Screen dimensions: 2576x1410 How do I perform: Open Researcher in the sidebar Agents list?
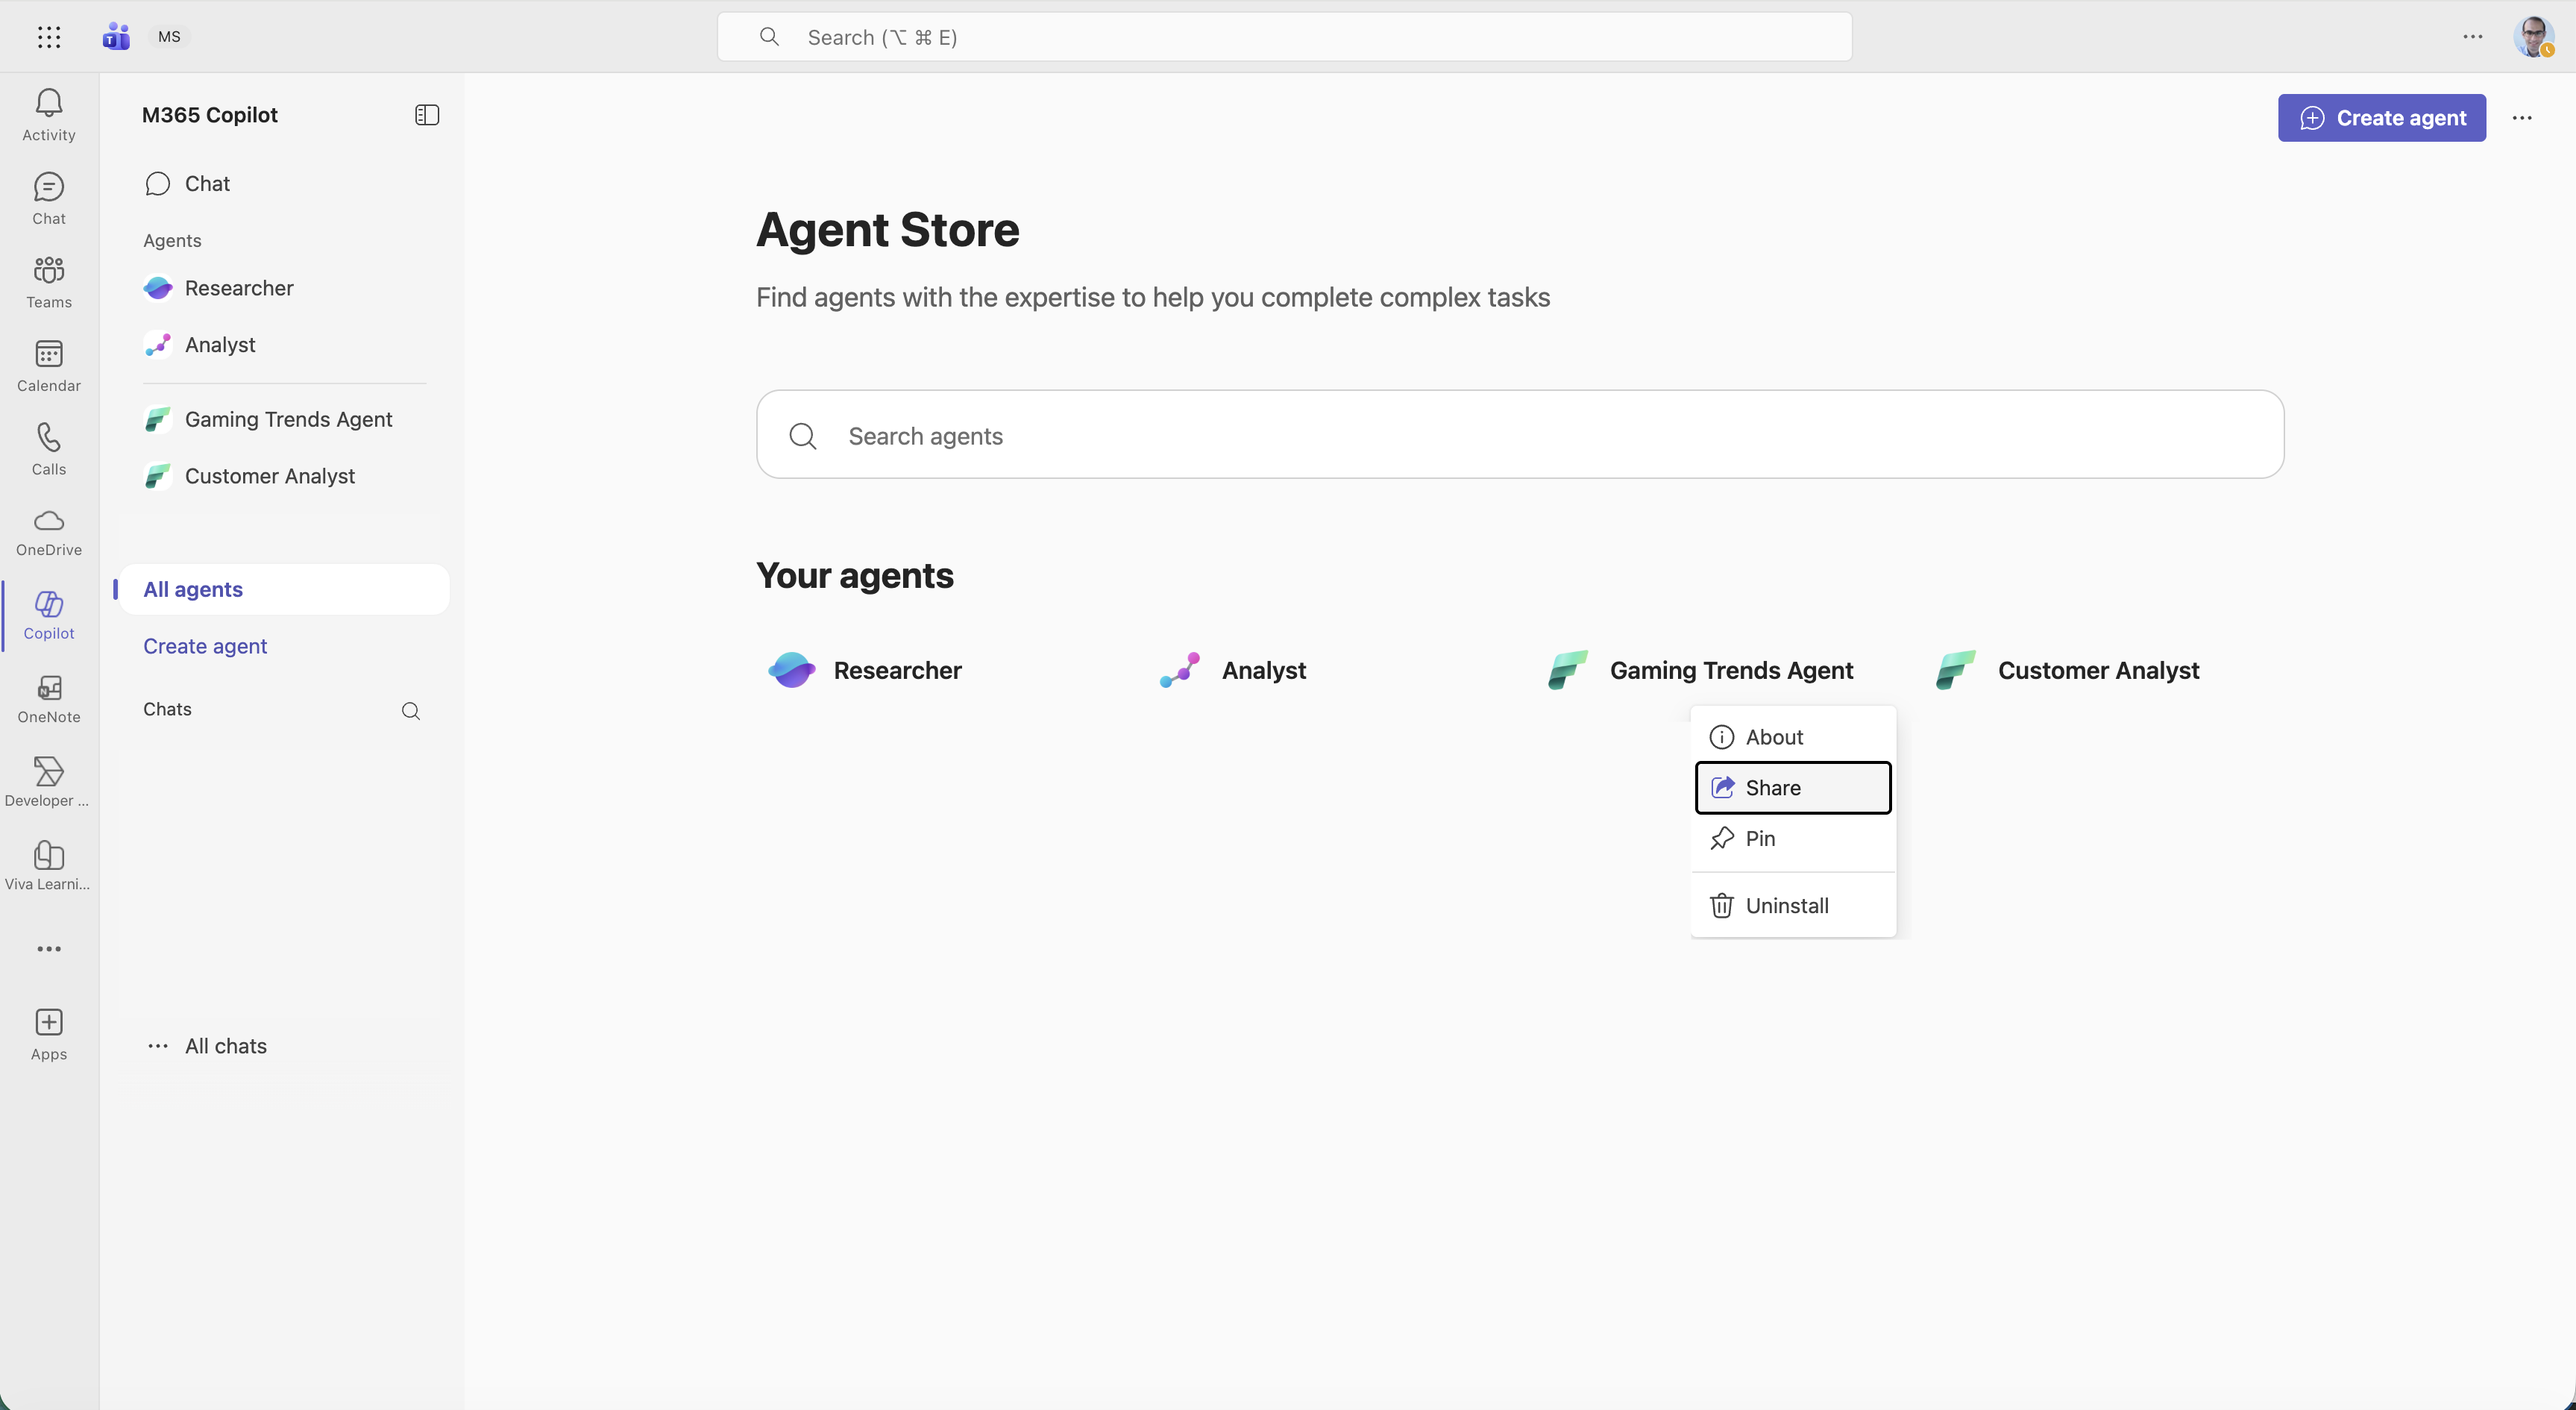[x=284, y=288]
